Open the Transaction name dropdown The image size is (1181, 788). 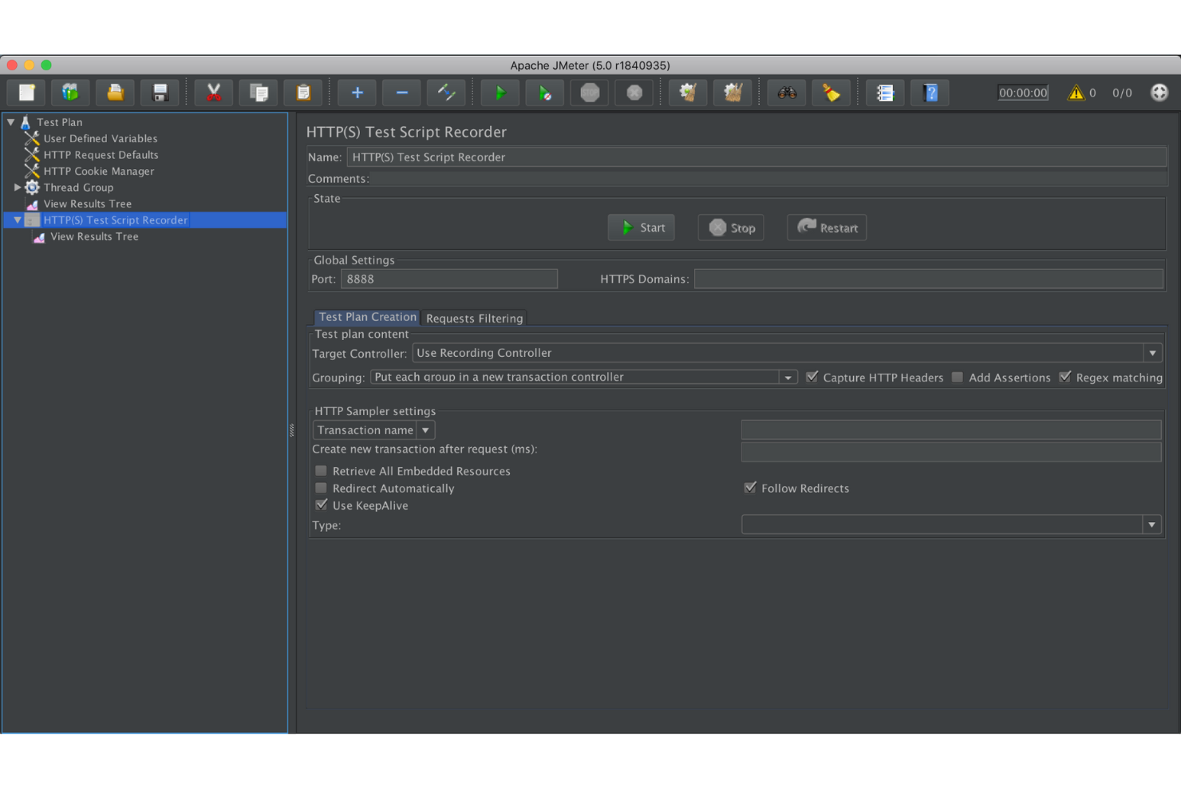click(x=425, y=430)
